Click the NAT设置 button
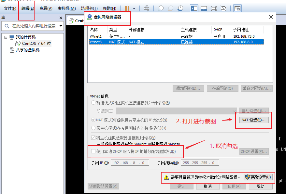 pyautogui.click(x=253, y=120)
